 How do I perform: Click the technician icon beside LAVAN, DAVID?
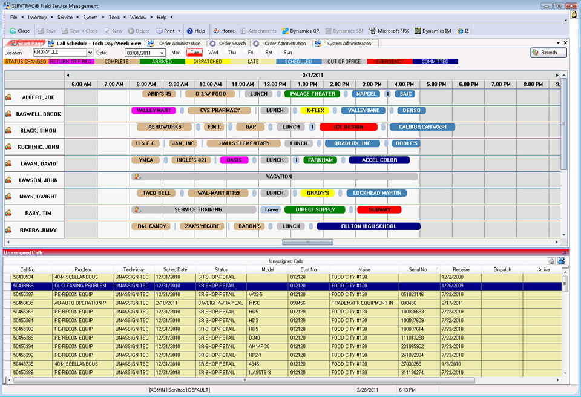click(x=8, y=163)
